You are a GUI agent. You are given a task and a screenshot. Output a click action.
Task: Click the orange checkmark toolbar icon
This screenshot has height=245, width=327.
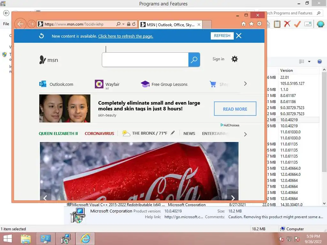tap(297, 24)
